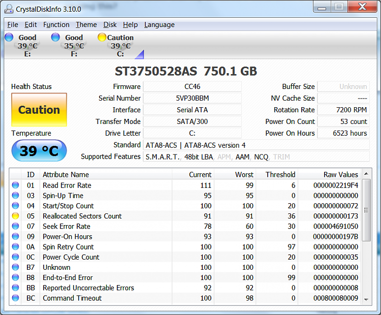
Task: Open the Theme menu
Action: pyautogui.click(x=86, y=25)
